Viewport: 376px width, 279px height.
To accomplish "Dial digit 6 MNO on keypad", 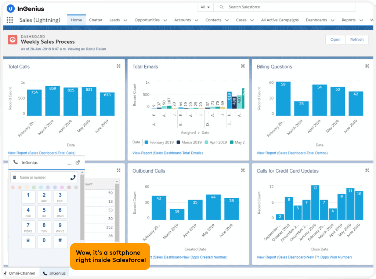I will pyautogui.click(x=60, y=212).
